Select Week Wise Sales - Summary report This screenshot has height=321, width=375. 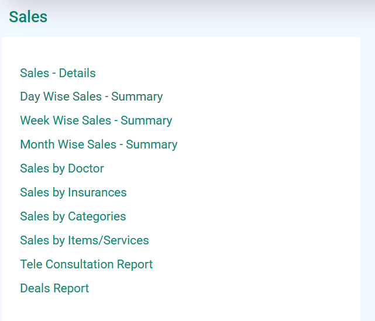click(x=96, y=120)
